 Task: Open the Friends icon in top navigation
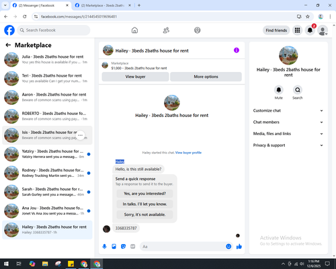[166, 30]
